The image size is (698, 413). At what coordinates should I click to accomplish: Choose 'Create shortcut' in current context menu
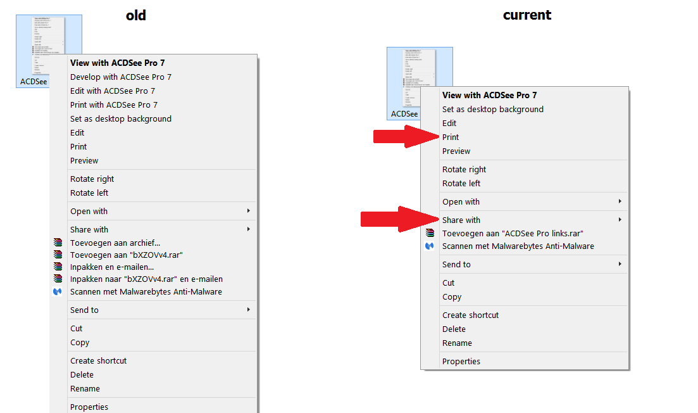point(471,315)
